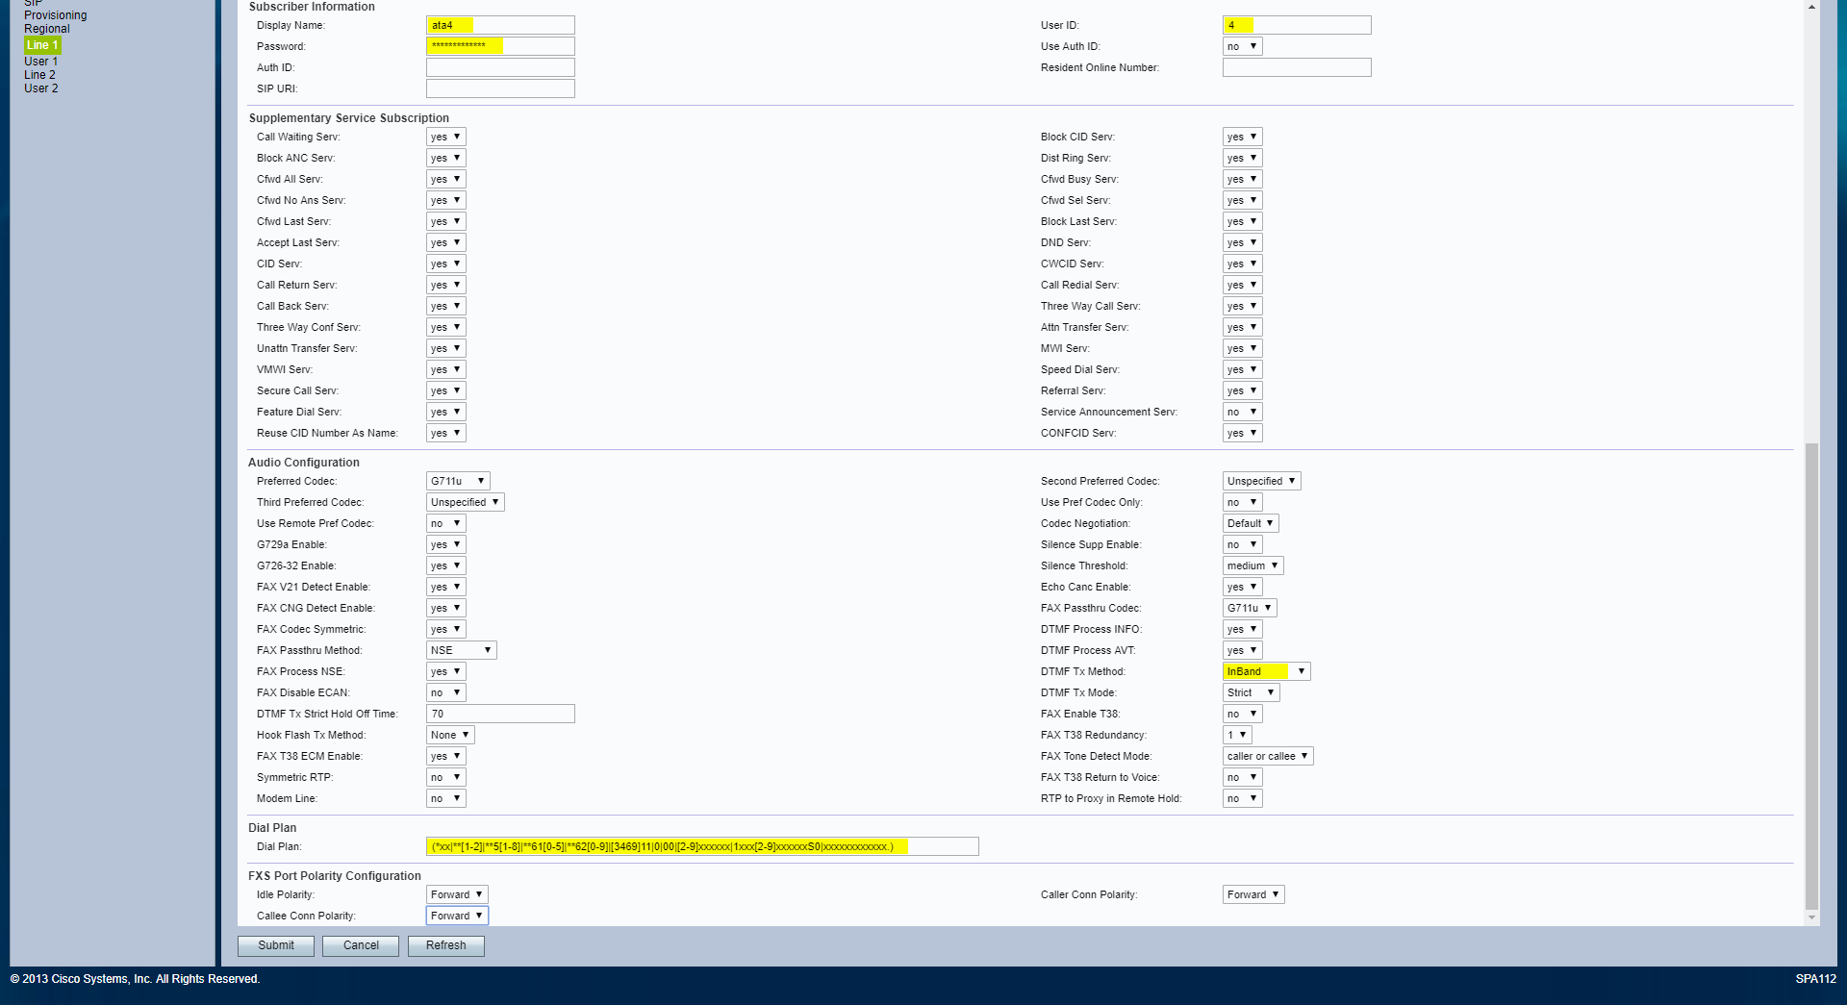Viewport: 1847px width, 1005px height.
Task: Open the Line 2 page in sidebar
Action: (x=39, y=75)
